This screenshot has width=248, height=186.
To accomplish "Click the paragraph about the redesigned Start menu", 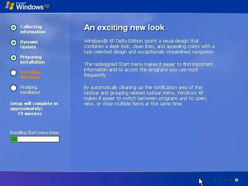I will click(148, 70).
